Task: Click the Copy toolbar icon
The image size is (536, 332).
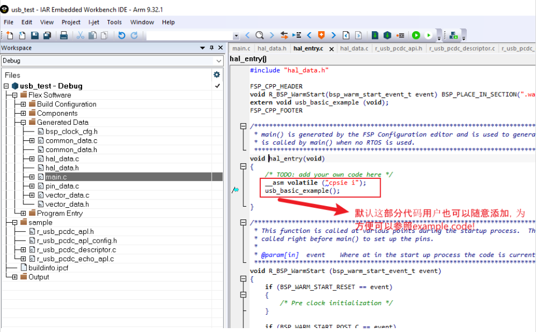Action: click(92, 35)
